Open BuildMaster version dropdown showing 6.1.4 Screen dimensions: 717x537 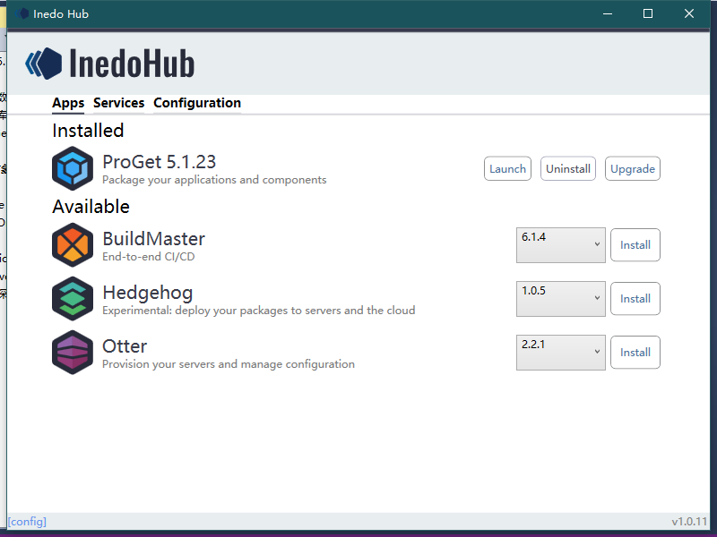click(561, 245)
